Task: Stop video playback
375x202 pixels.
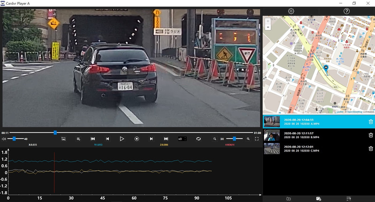Action: coord(136,139)
